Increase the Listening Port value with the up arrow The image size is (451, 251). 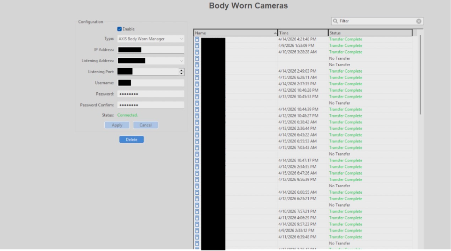[x=181, y=70]
